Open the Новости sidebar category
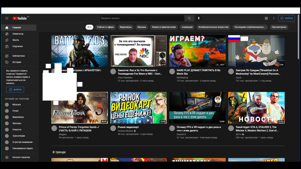 [19, 130]
